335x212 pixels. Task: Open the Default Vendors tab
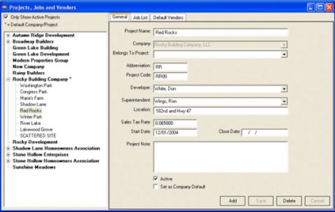(x=168, y=17)
